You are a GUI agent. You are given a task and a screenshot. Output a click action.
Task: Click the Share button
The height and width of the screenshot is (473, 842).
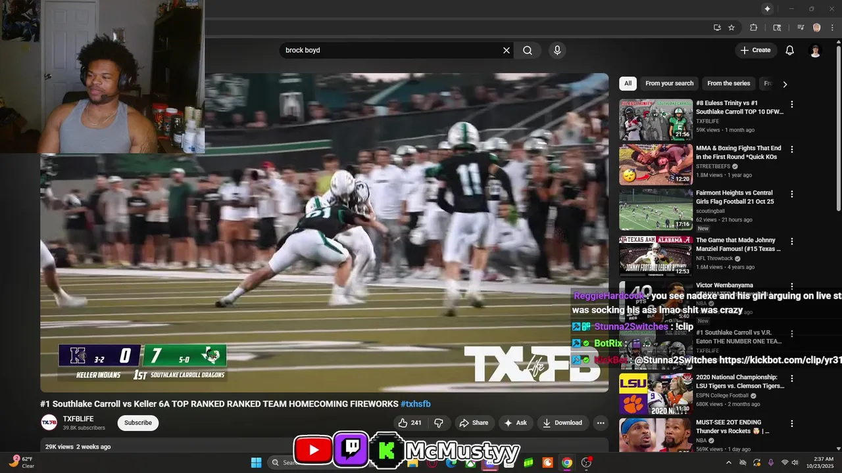coord(474,423)
